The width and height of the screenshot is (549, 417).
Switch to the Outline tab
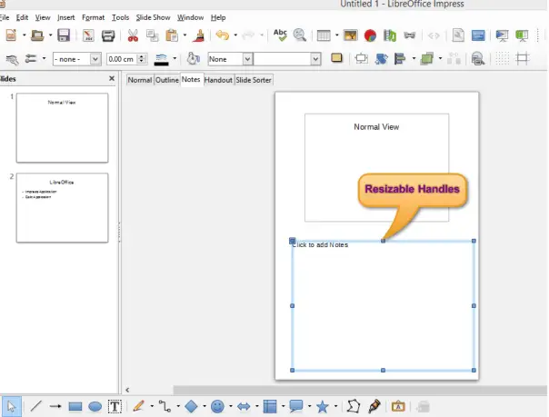167,80
